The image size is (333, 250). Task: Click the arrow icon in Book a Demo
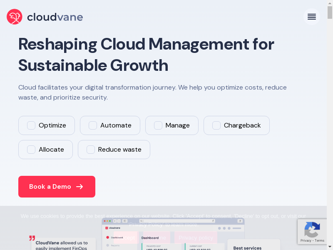(x=80, y=187)
